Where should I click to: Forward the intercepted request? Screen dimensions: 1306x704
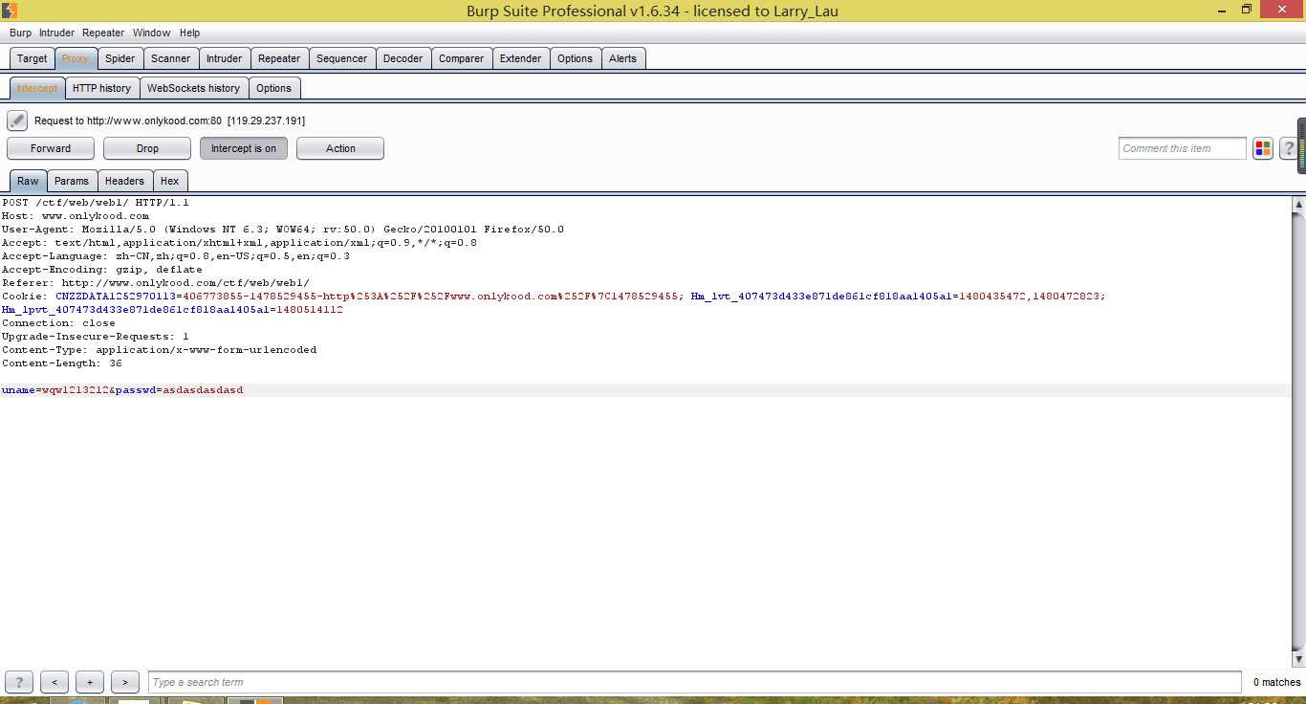(51, 148)
